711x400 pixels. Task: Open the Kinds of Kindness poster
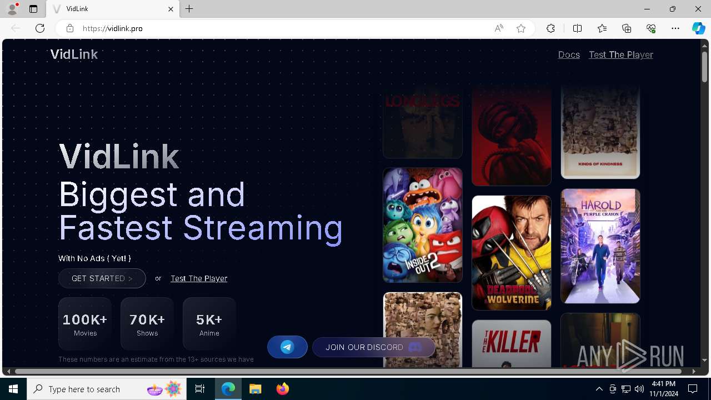(x=600, y=132)
